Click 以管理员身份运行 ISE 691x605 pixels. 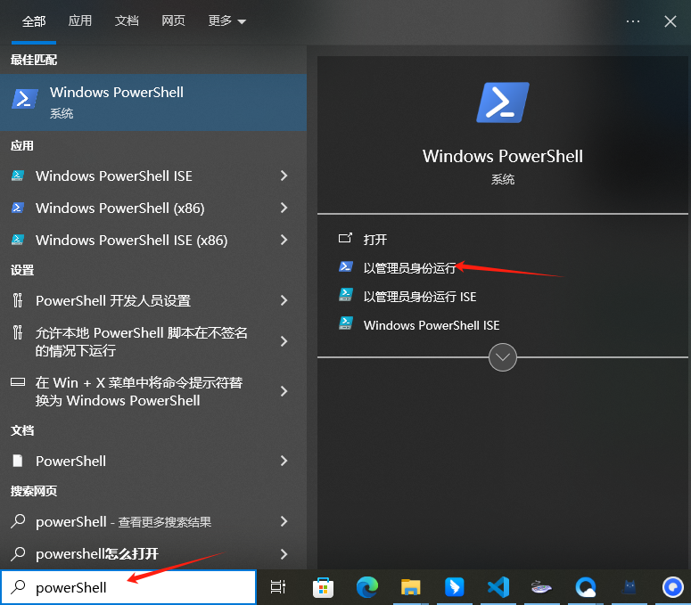(x=420, y=297)
